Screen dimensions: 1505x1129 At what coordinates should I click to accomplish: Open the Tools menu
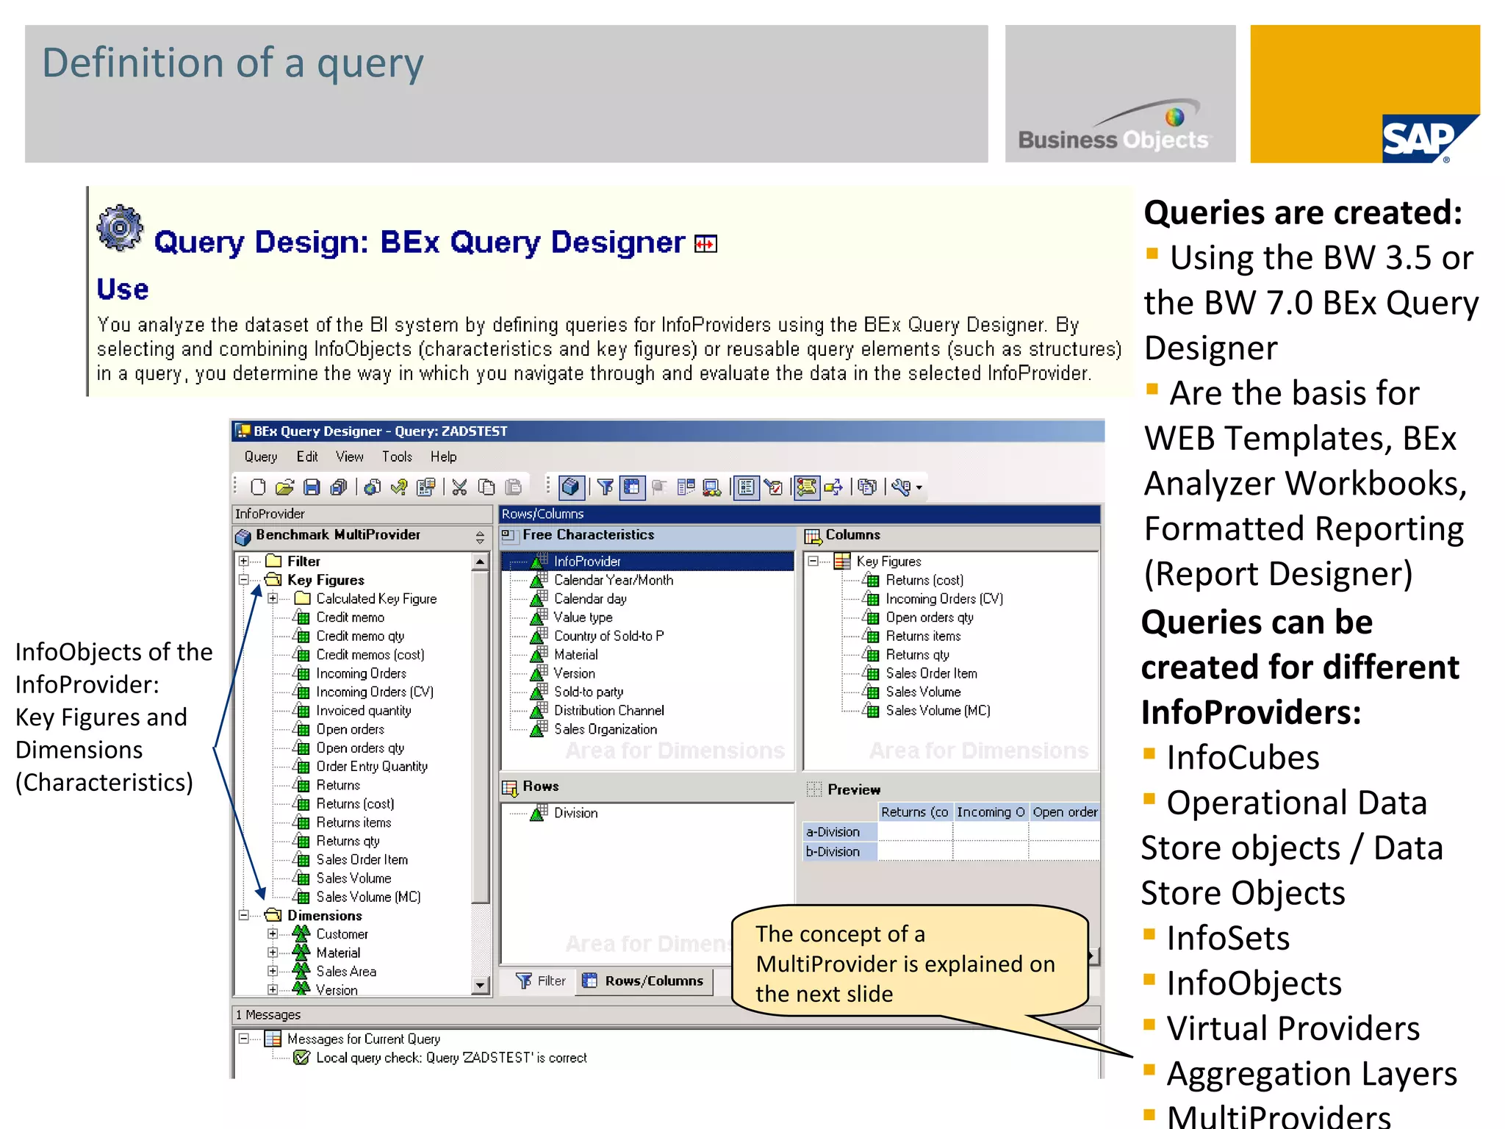pyautogui.click(x=397, y=456)
